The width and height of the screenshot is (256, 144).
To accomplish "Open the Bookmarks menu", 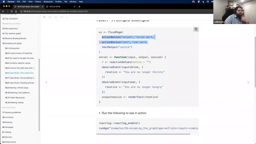I will click(x=48, y=2).
